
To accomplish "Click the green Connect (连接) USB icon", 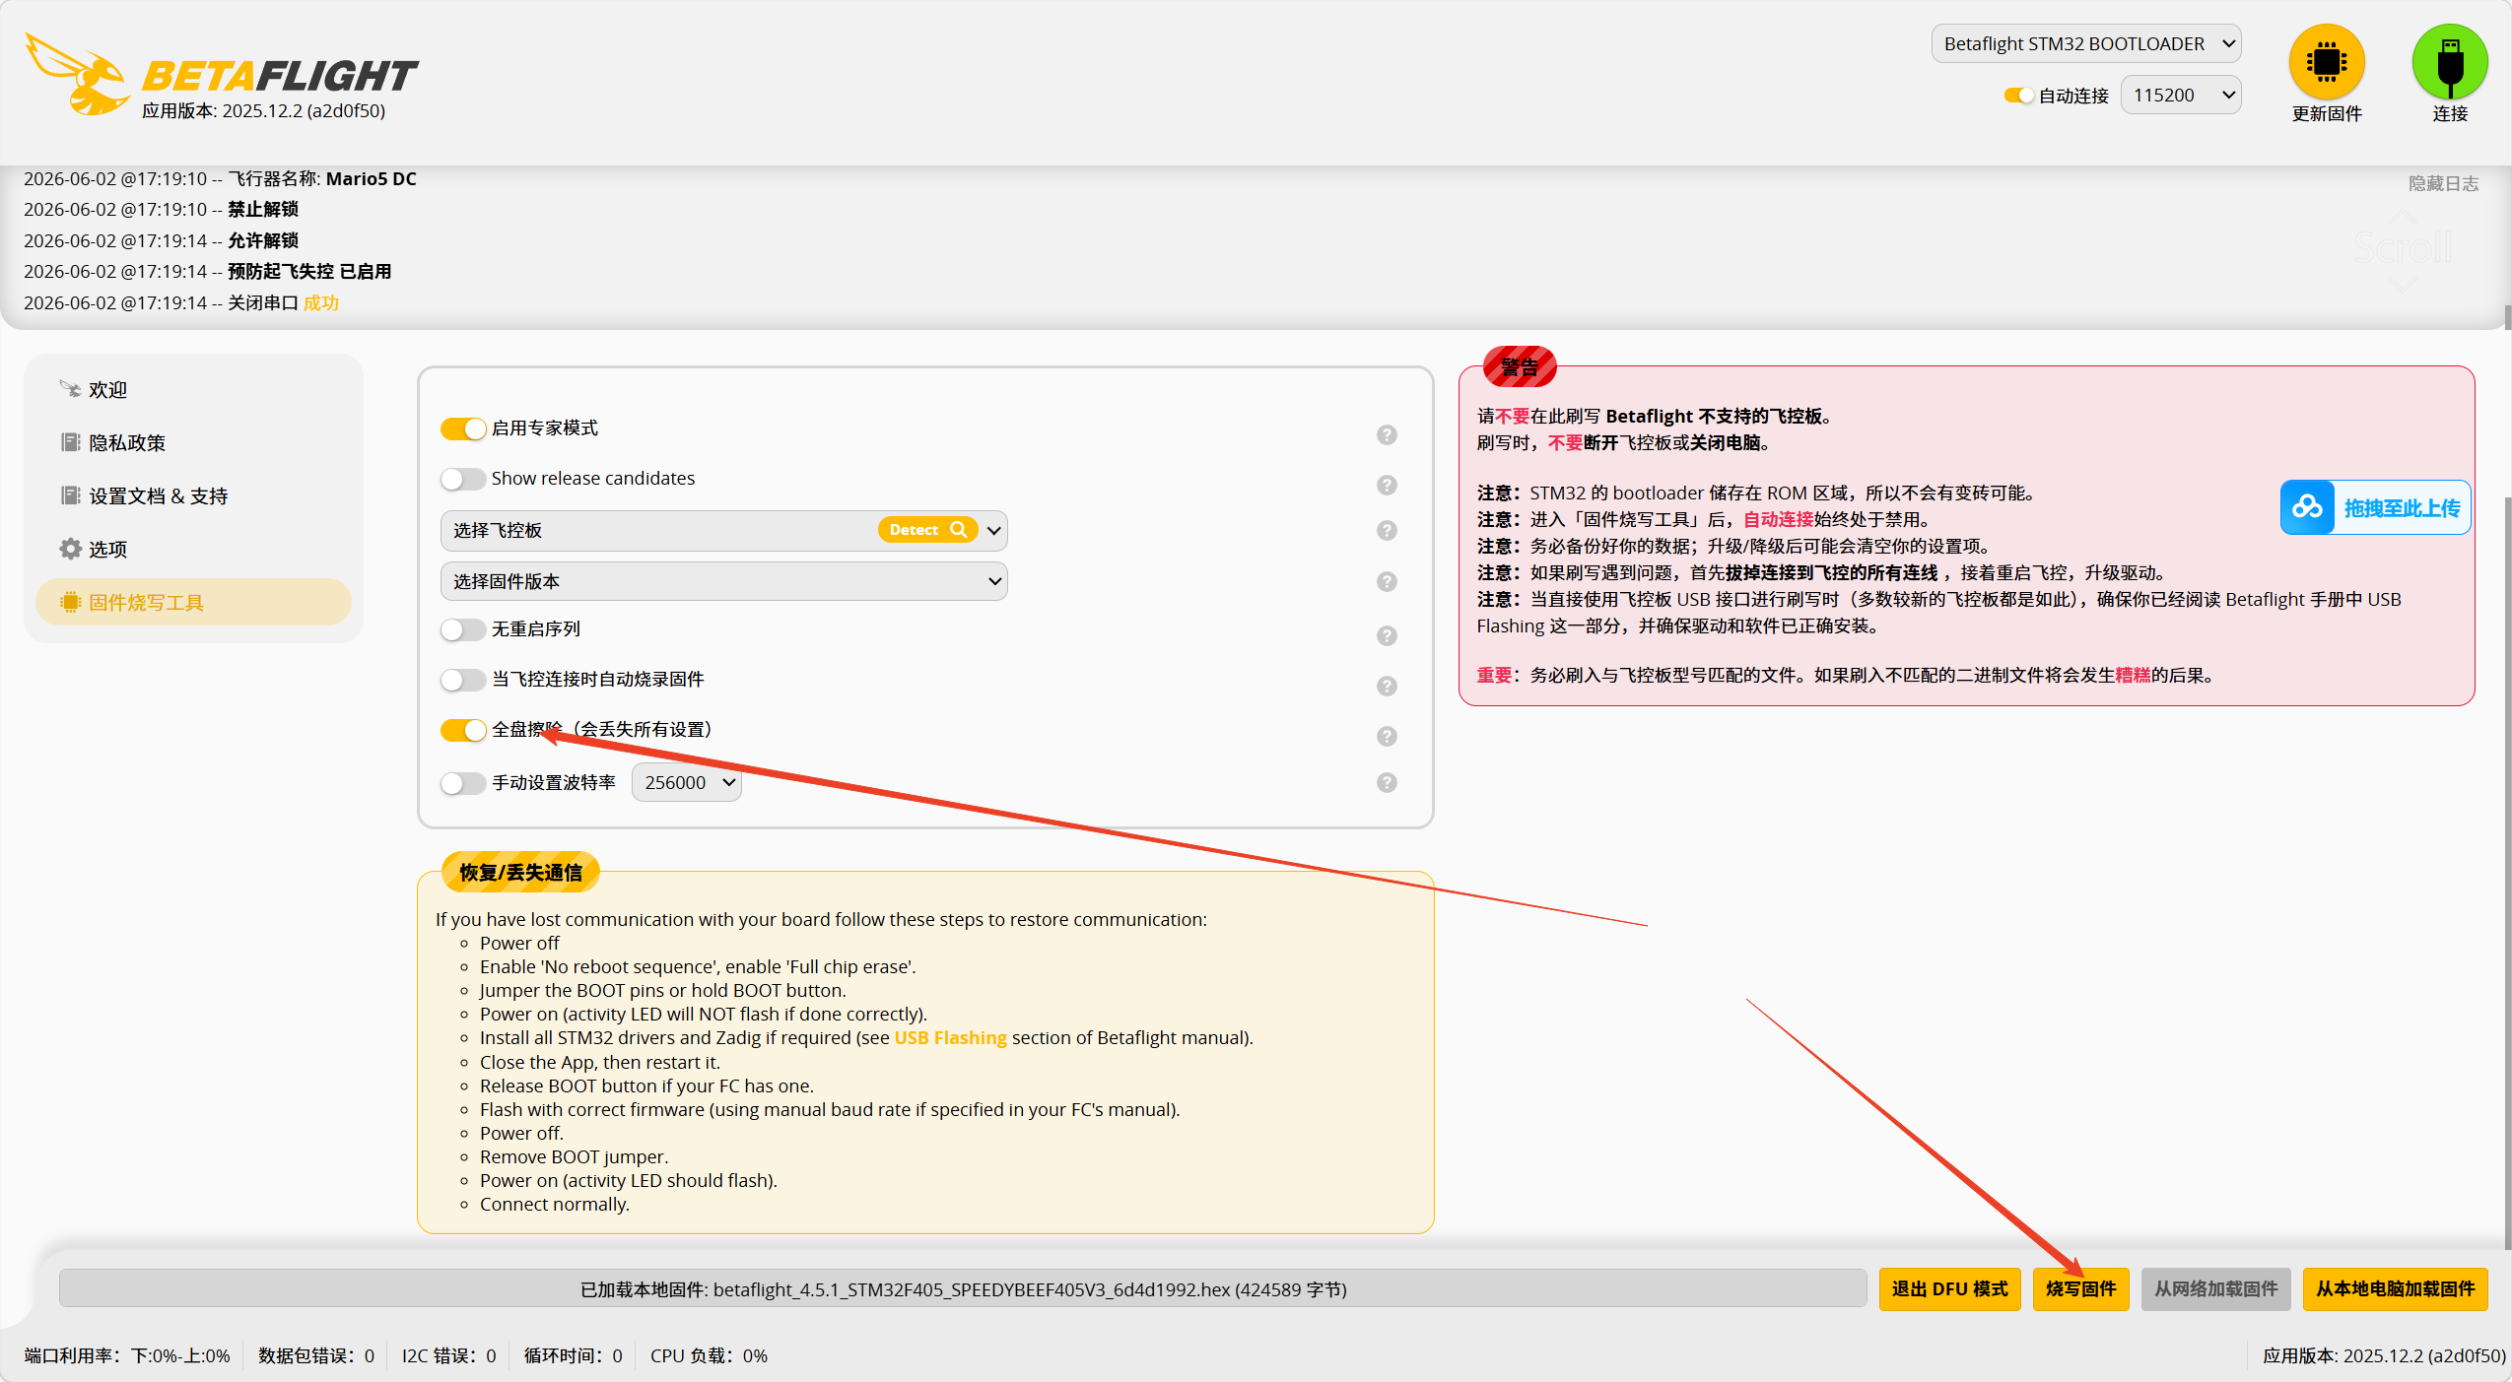I will click(x=2449, y=61).
